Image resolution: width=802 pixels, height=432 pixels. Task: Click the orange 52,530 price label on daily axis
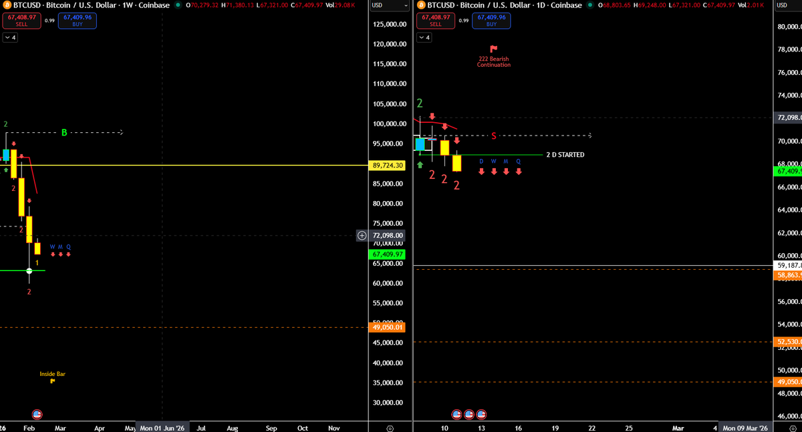789,342
